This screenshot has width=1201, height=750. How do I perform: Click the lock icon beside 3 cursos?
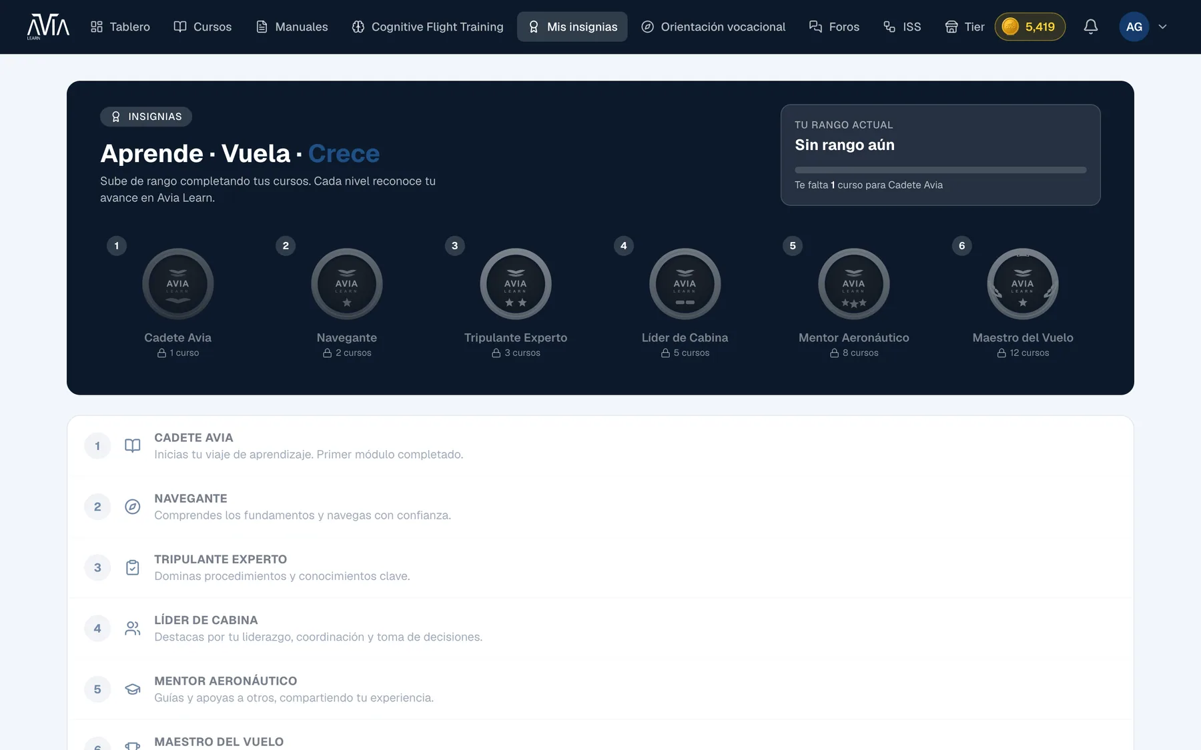[x=496, y=353]
